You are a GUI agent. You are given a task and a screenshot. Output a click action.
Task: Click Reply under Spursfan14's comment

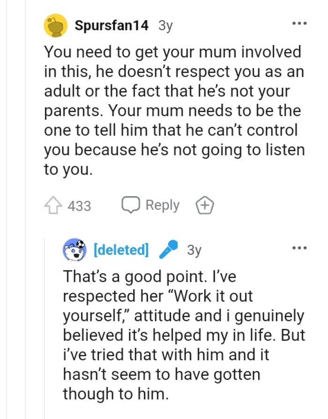(x=162, y=205)
